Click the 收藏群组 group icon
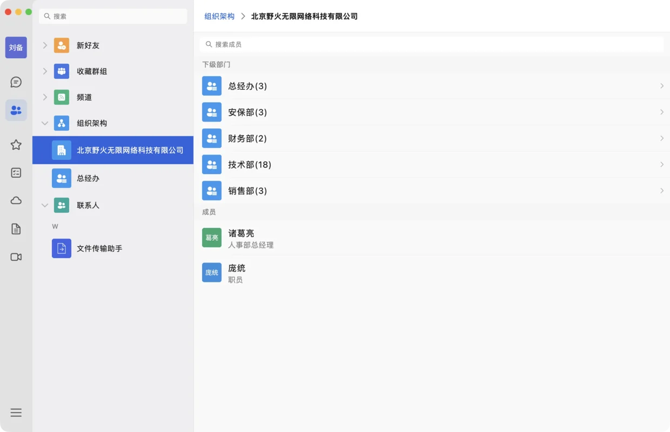Viewport: 670px width, 432px height. pos(62,71)
